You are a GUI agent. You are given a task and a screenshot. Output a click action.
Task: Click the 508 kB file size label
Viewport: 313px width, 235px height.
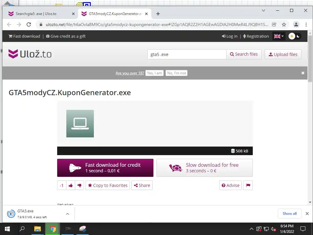coord(240,151)
